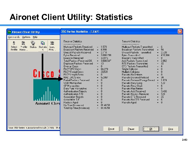
Task: Select the PLCP Format Errors label
Action: (x=73, y=72)
